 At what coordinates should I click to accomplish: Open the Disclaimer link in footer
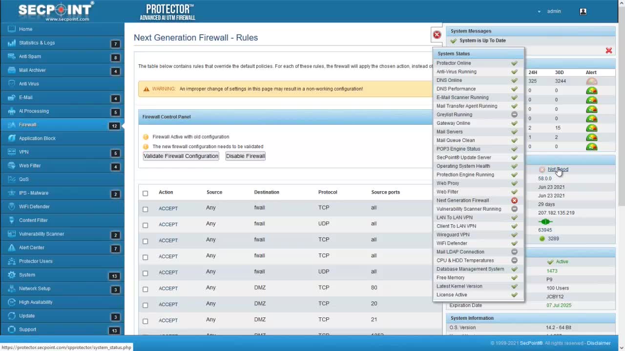[599, 343]
